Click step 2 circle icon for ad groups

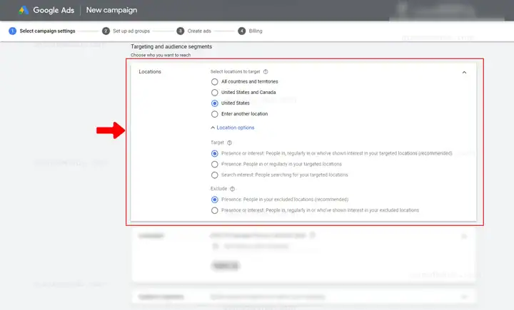[x=106, y=31]
